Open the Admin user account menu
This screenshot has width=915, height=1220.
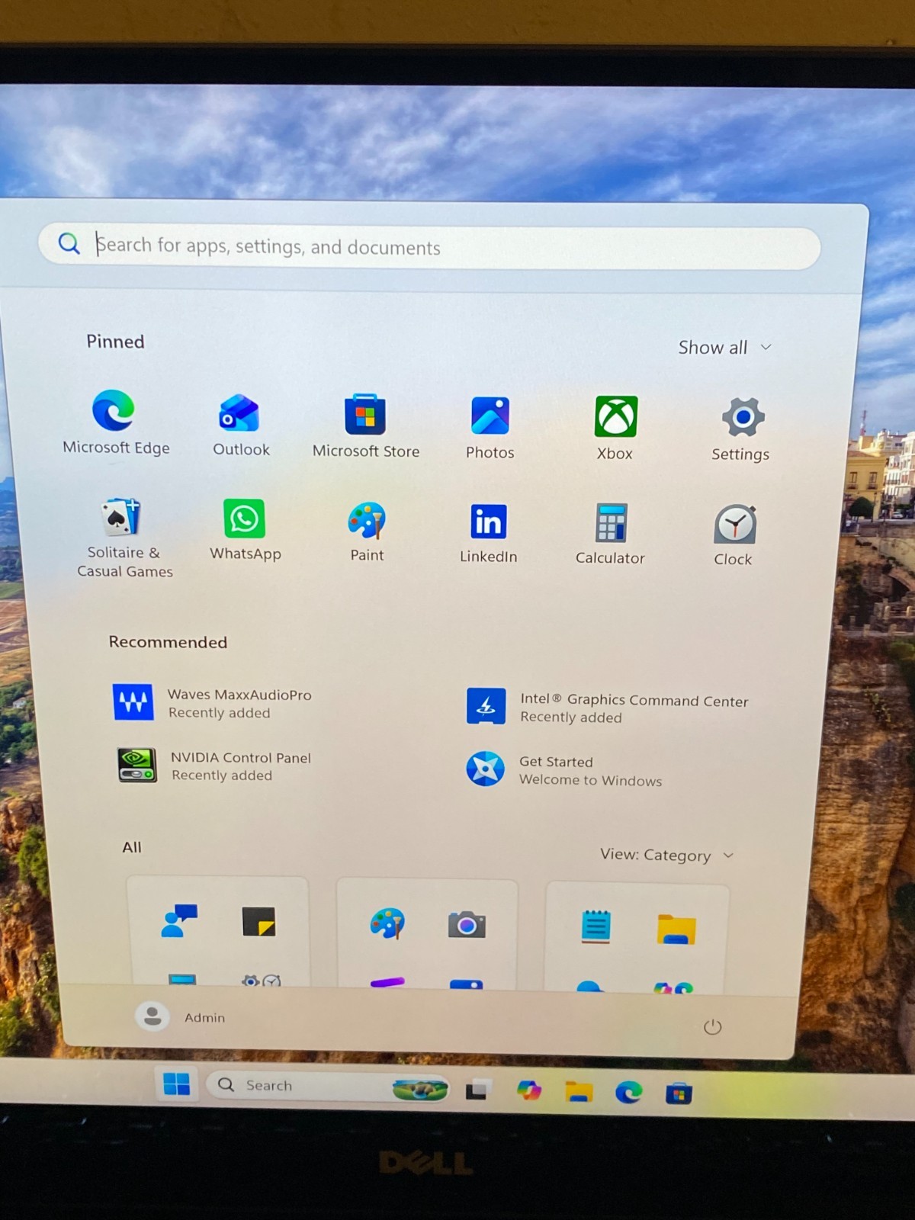pos(181,1016)
